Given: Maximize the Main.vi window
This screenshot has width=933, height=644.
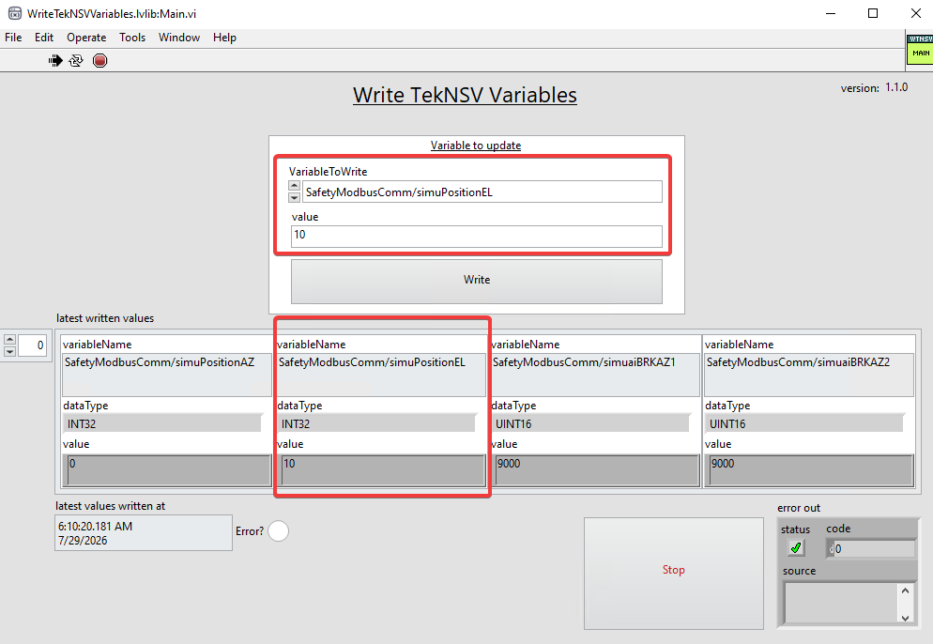Looking at the screenshot, I should pos(873,13).
